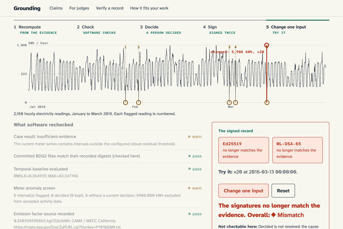Click flagged reading marker 2 circle

pos(138,102)
